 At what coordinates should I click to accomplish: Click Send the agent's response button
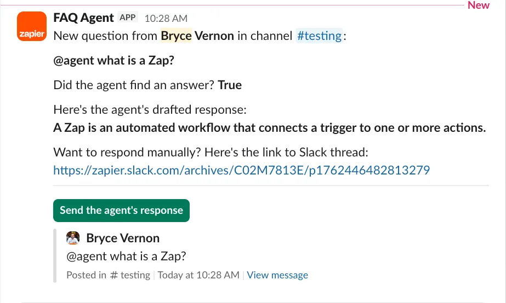121,211
